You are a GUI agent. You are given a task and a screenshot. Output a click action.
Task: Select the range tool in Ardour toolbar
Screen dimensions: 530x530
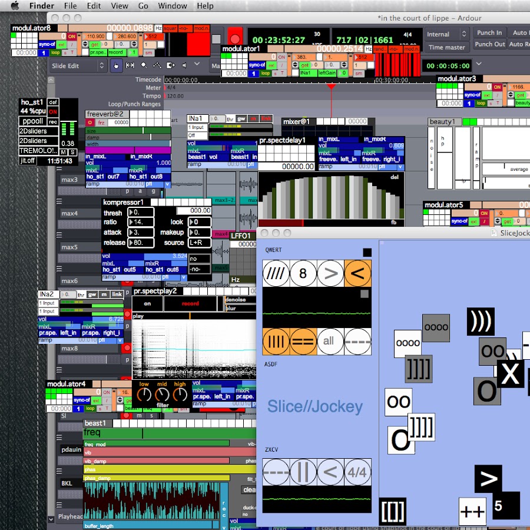tap(130, 65)
